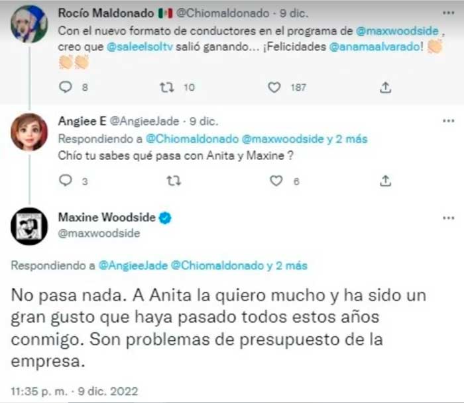Reply to Angiee E's tweet
464x403 pixels.
[x=66, y=180]
